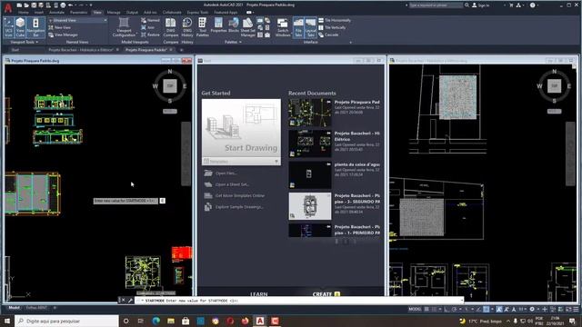Click Tile Horizontally
Screen dimensions: 582x327
point(335,20)
